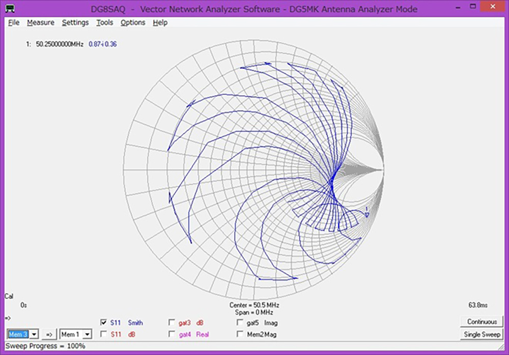Start a Continuous sweep
This screenshot has height=355, width=509.
tap(482, 321)
